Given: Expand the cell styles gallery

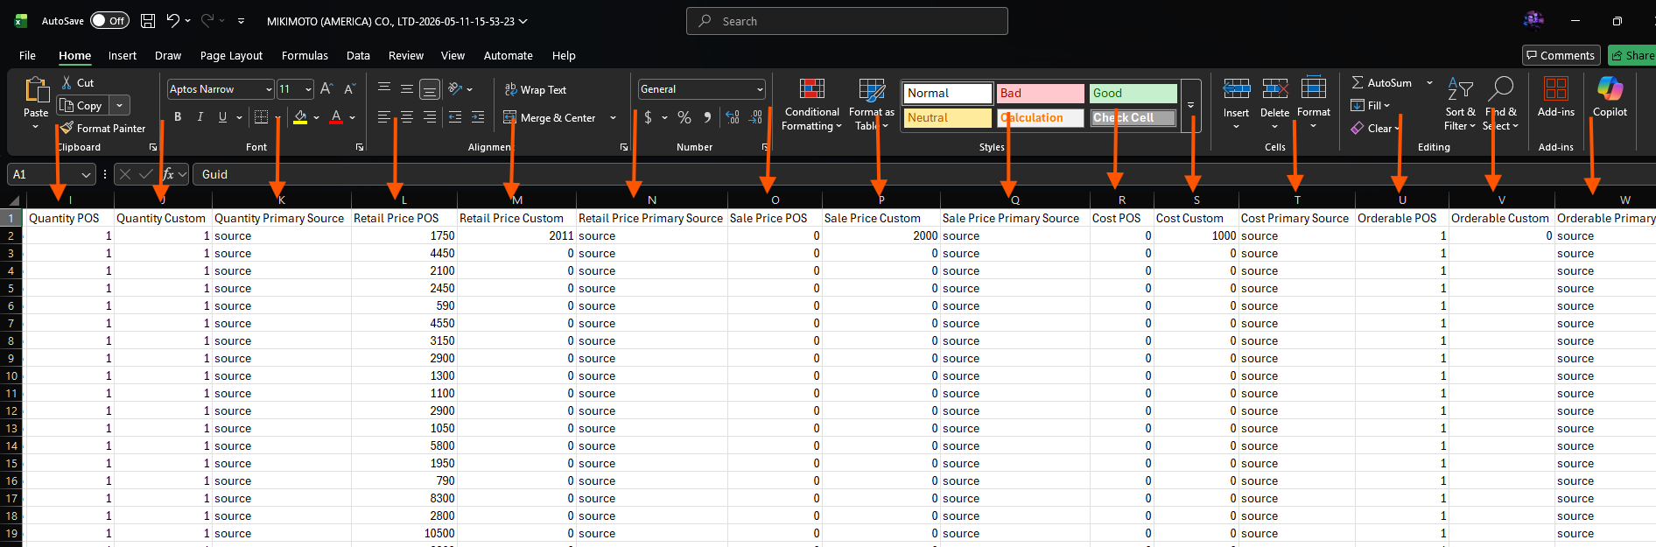Looking at the screenshot, I should click(1190, 105).
